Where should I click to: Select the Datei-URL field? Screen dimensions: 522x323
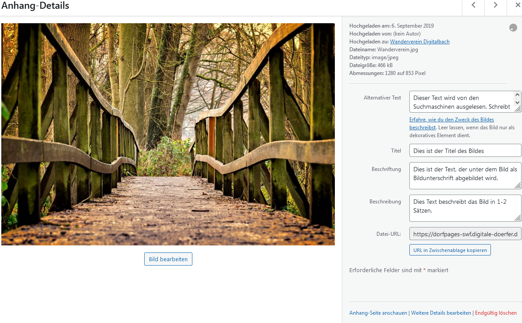[x=465, y=234]
